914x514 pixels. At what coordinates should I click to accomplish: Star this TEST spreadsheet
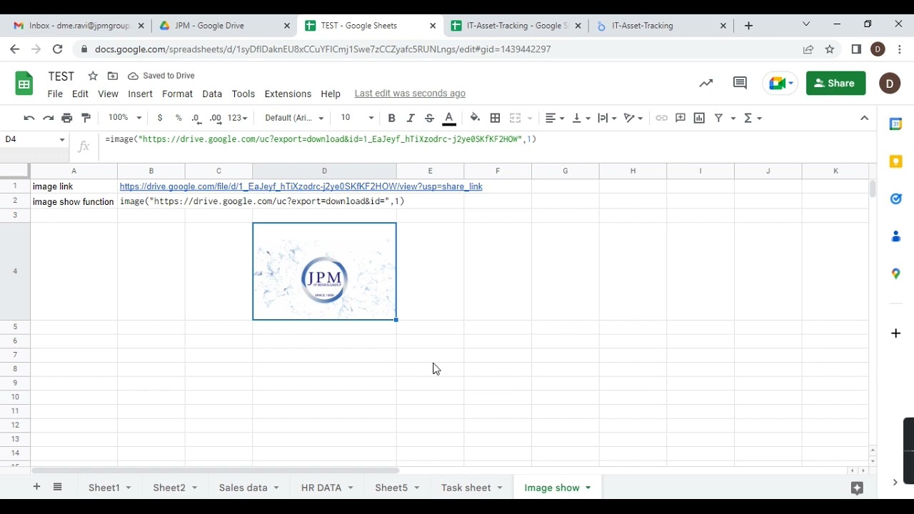tap(93, 76)
